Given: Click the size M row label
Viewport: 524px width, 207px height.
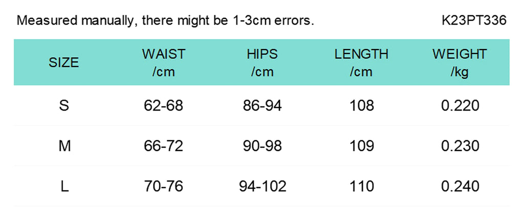Looking at the screenshot, I should [64, 146].
